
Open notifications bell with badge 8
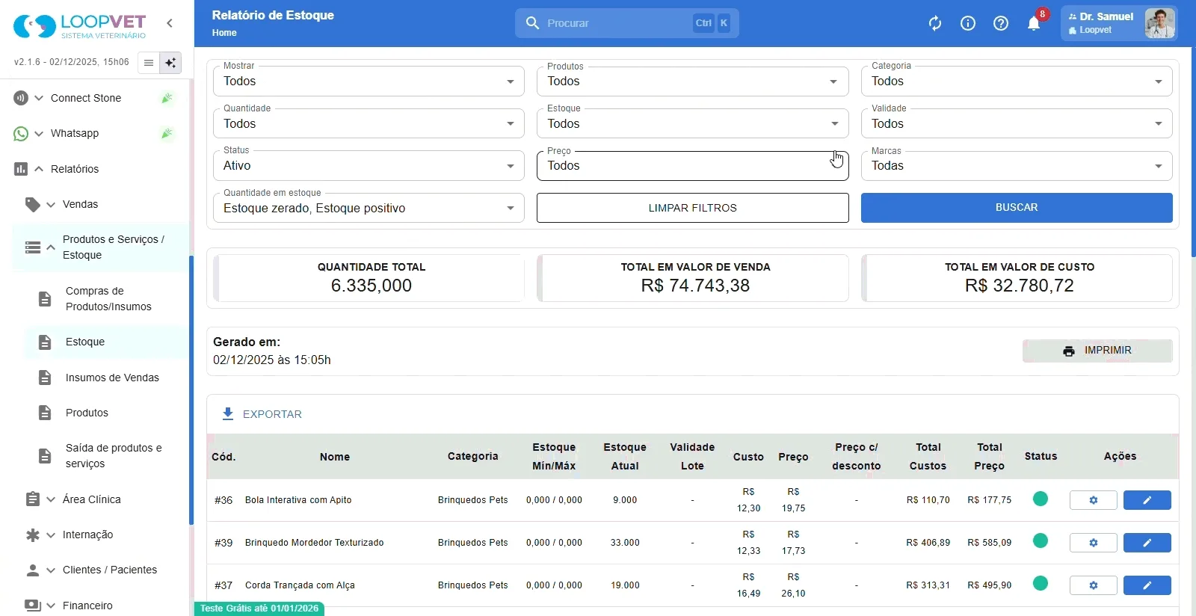[x=1035, y=22]
